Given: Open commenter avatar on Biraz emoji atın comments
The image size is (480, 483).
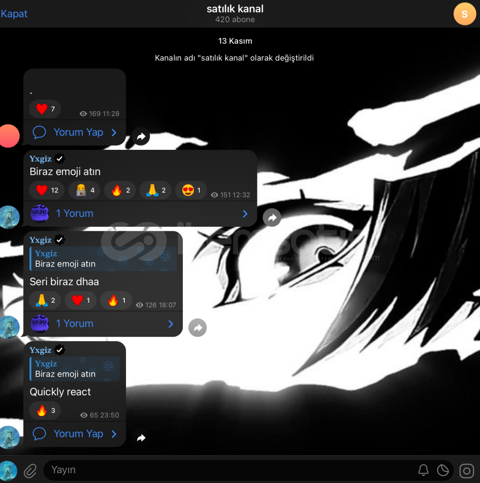Looking at the screenshot, I should 40,213.
